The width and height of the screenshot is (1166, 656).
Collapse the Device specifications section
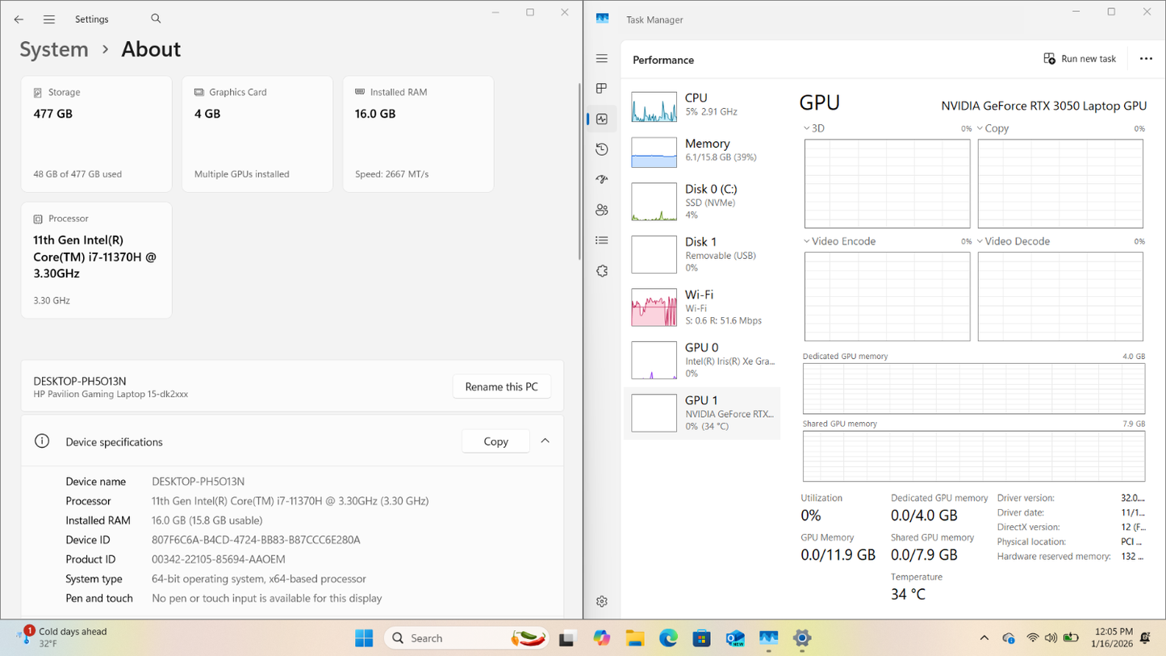(x=545, y=441)
